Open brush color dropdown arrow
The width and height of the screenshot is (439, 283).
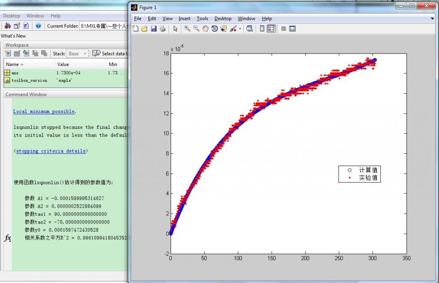240,29
